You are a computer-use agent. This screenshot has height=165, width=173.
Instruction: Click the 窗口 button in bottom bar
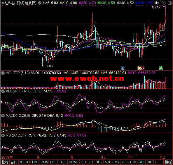tap(14, 162)
